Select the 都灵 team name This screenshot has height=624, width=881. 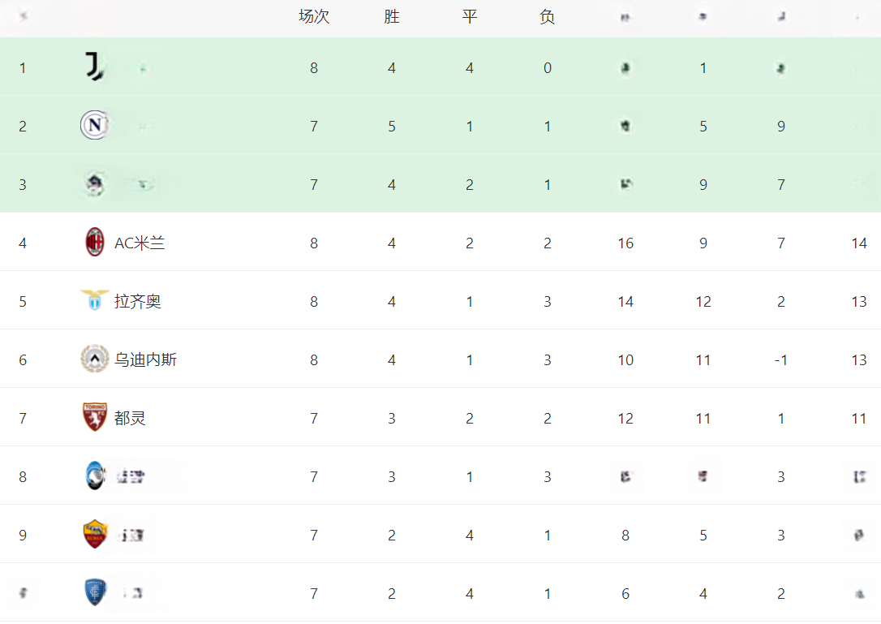click(130, 418)
